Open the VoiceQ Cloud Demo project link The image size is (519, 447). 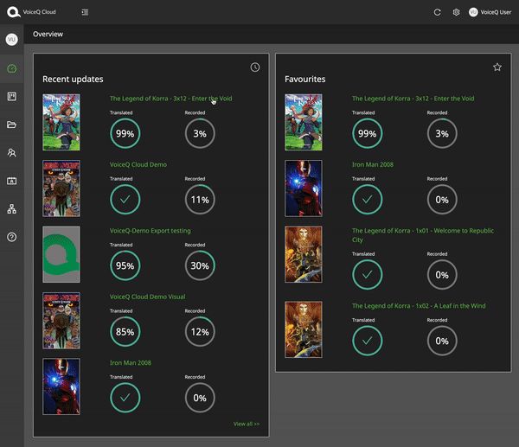[138, 165]
